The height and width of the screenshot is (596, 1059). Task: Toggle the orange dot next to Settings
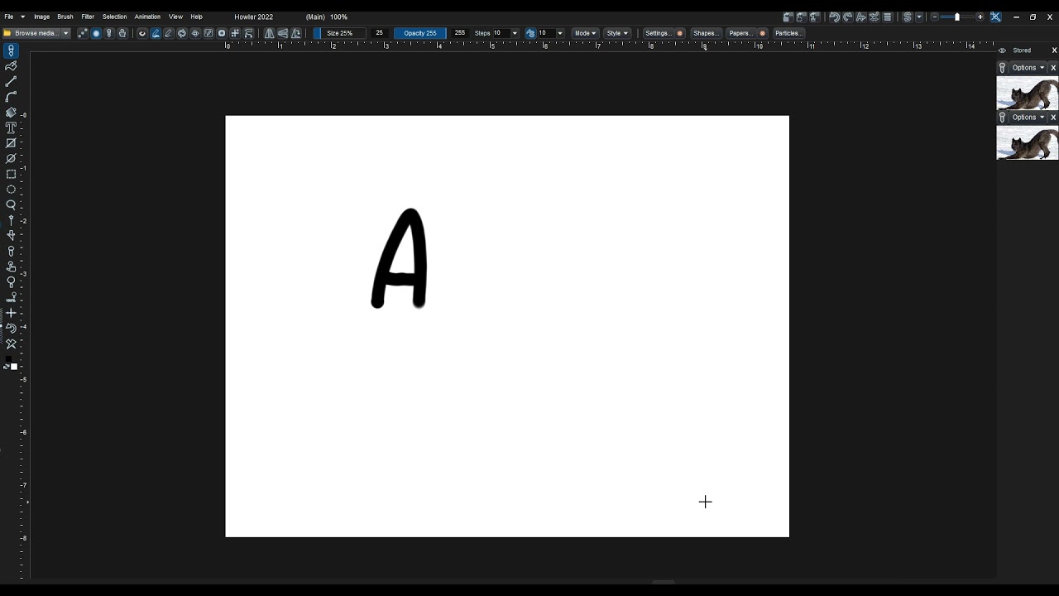click(x=680, y=33)
